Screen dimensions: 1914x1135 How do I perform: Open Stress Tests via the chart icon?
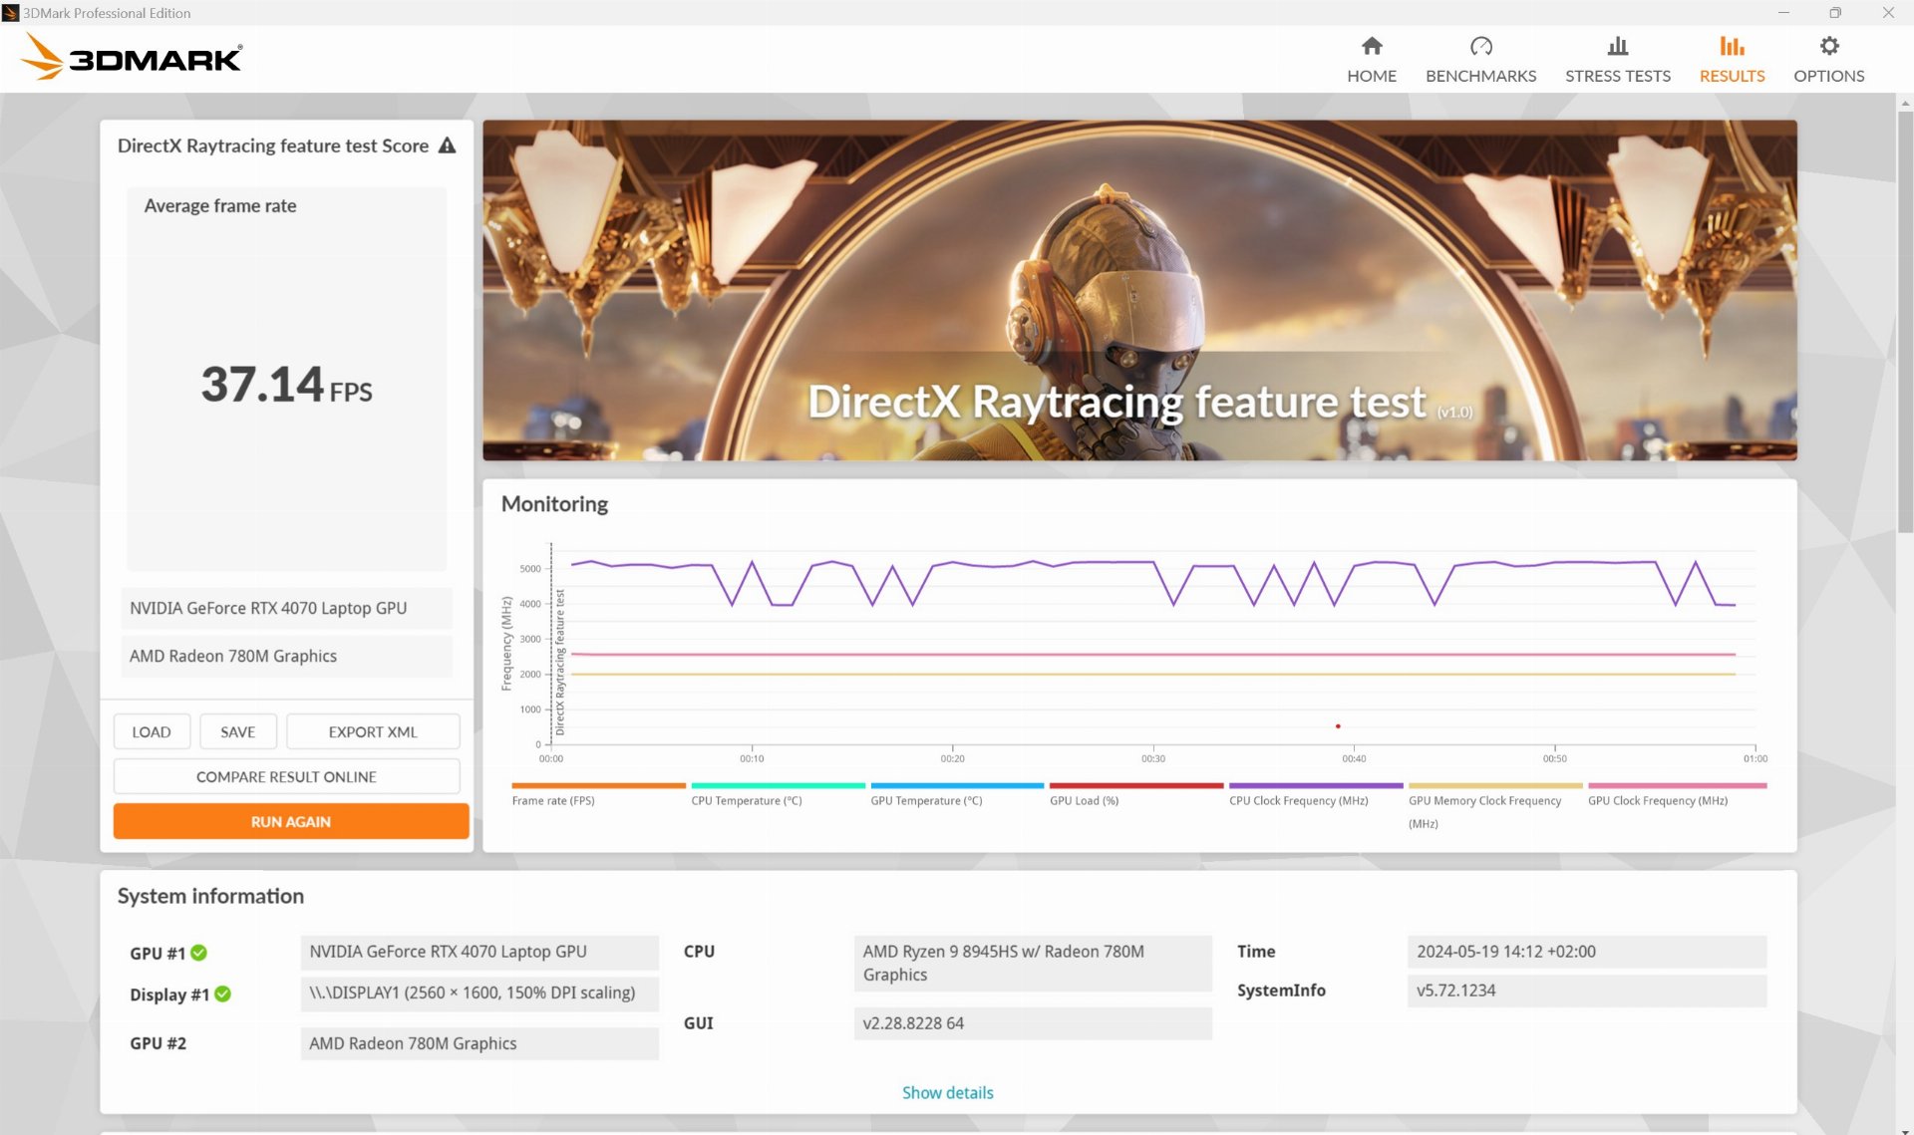click(x=1617, y=46)
